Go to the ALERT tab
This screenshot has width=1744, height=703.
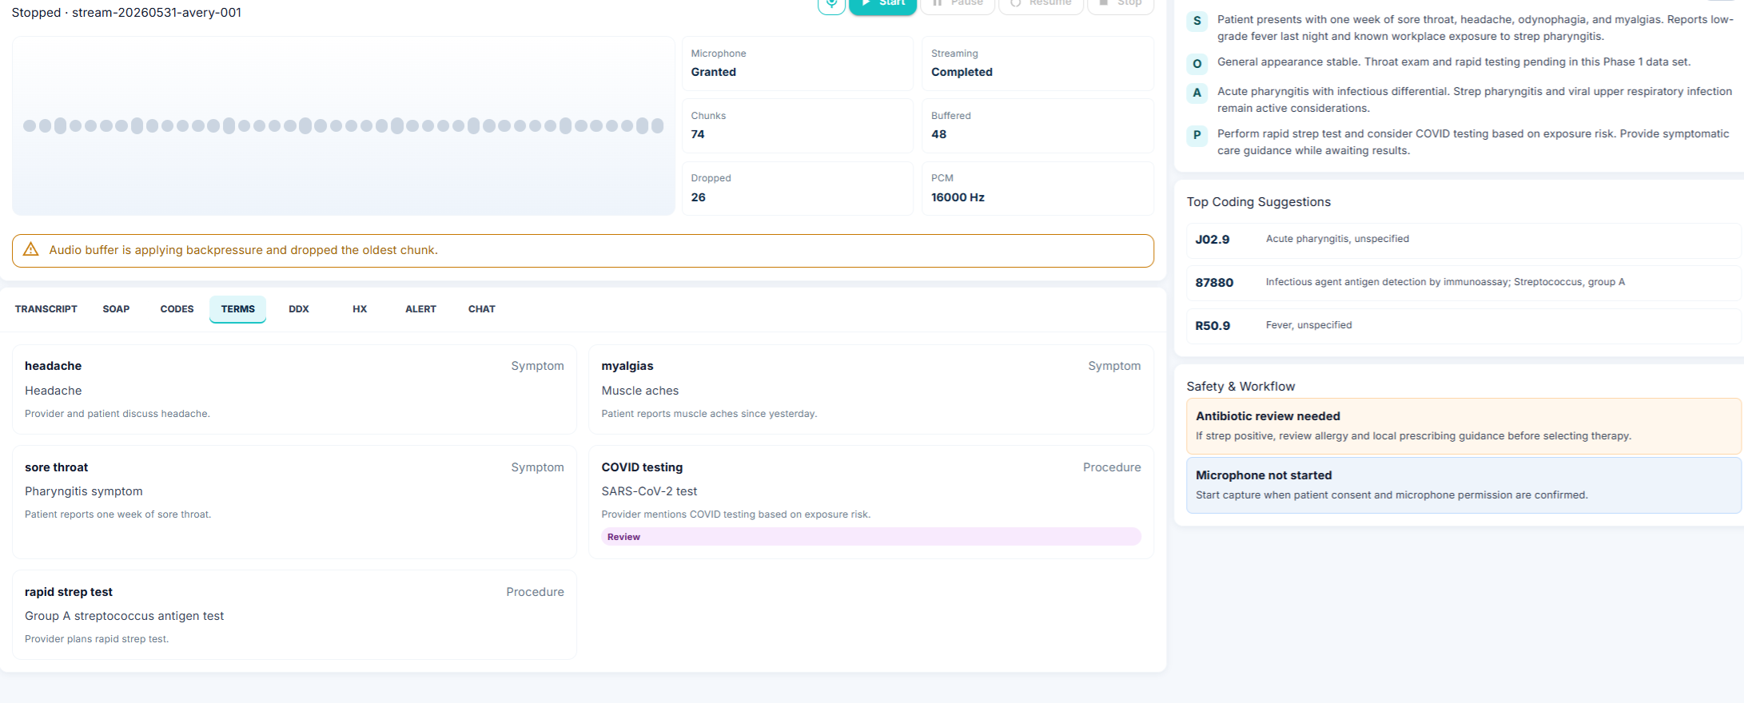(420, 309)
